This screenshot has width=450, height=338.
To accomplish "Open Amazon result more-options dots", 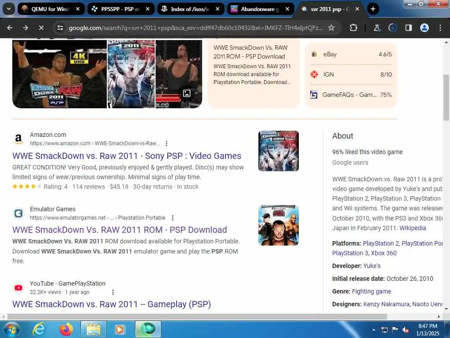I will pos(167,143).
